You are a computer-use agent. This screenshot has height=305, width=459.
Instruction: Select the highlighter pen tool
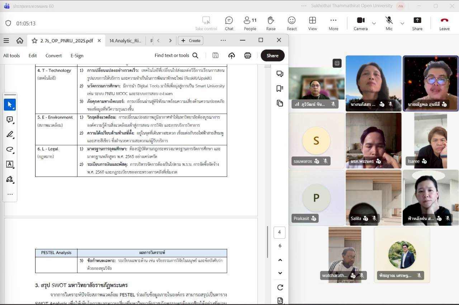click(x=10, y=135)
